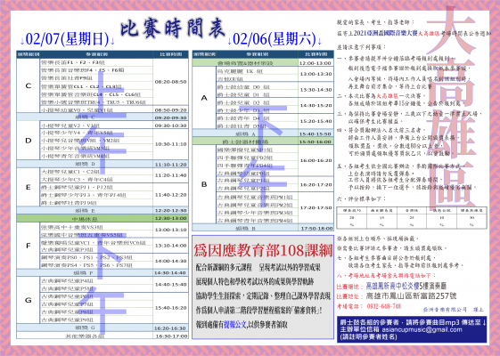Click time cell 14:00-14:30

[170, 261]
